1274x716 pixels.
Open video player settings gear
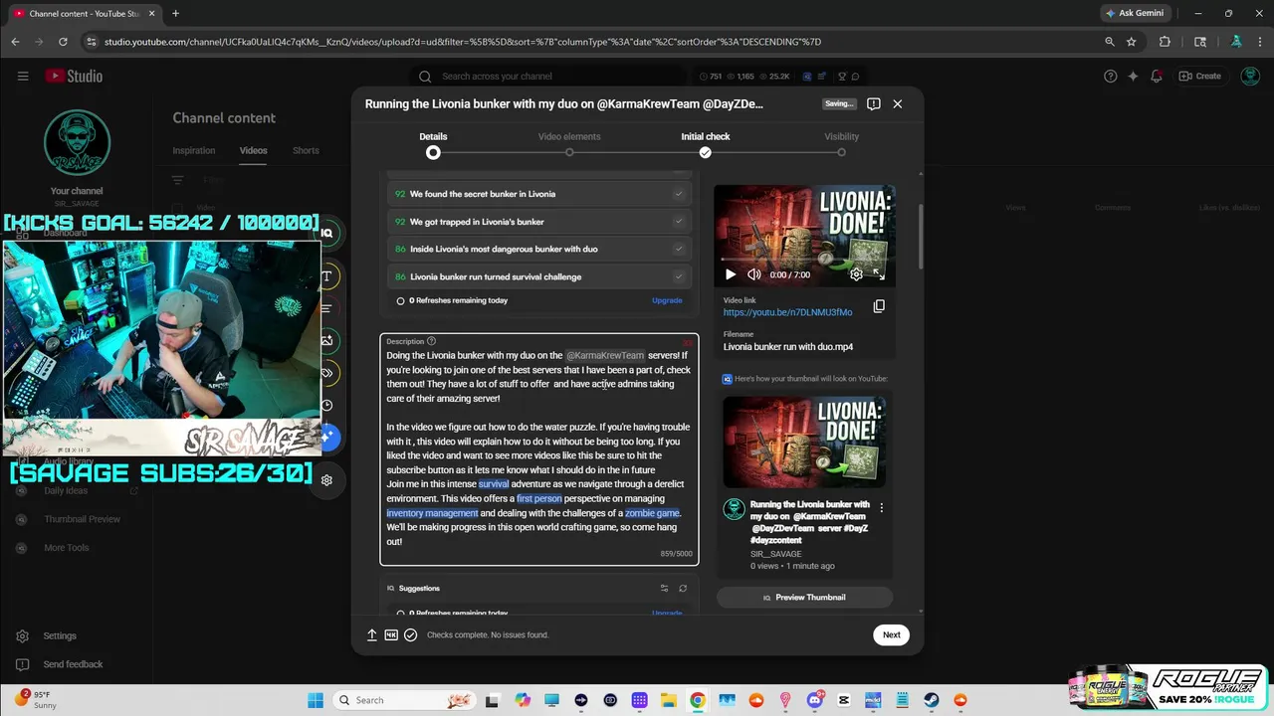point(856,274)
